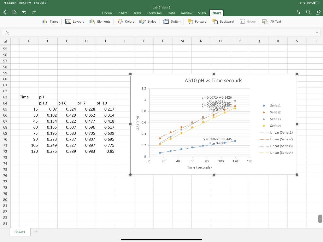This screenshot has height=242, width=323.
Task: Expand the formula bar chevron
Action: point(317,32)
